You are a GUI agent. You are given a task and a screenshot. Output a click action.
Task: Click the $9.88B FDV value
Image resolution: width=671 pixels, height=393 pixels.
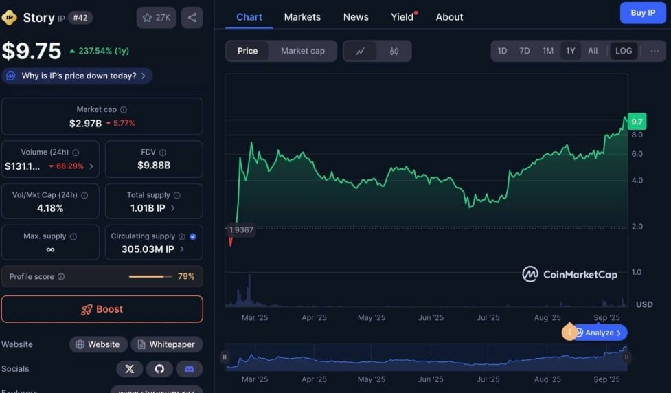[154, 166]
